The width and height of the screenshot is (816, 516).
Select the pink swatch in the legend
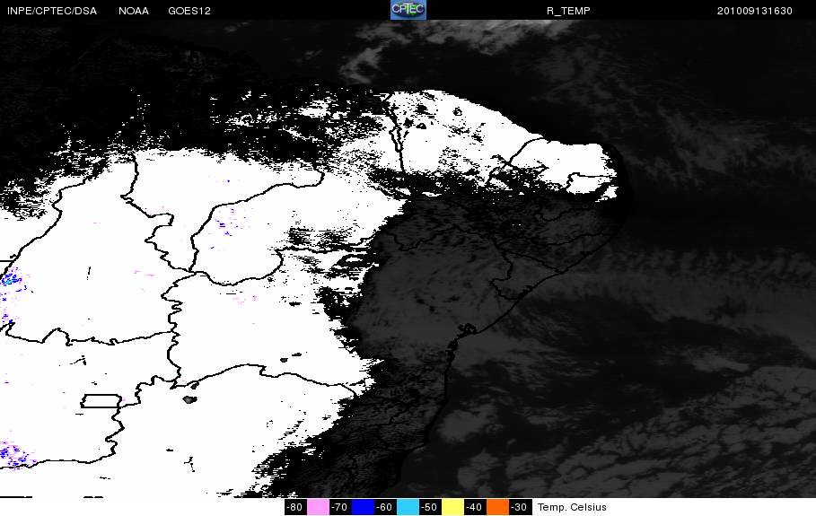[318, 507]
